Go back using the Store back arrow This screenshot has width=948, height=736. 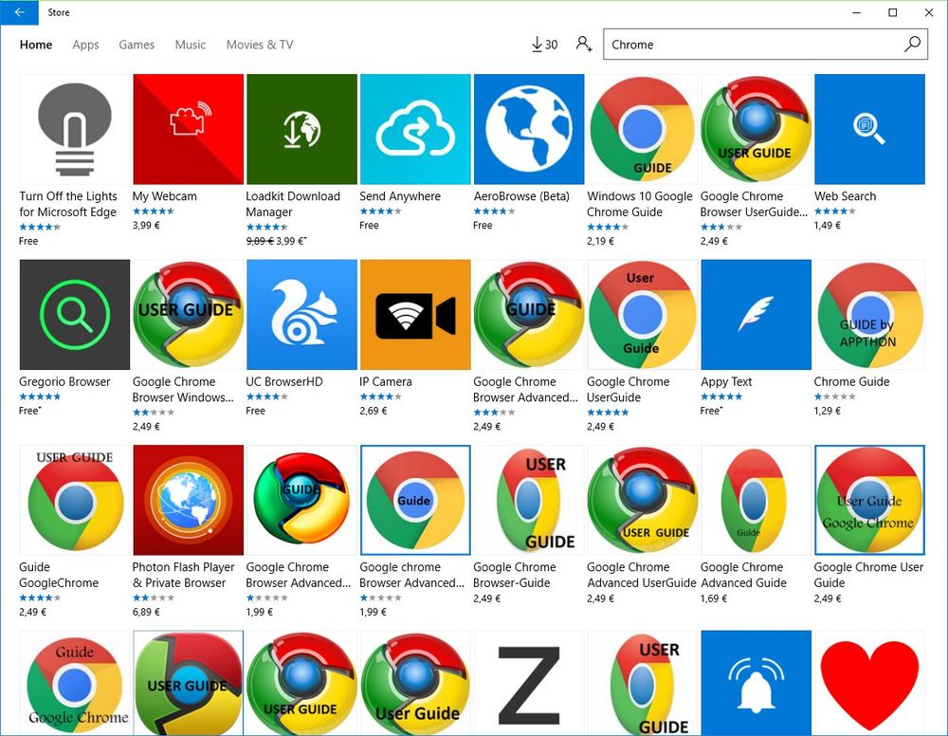[19, 12]
